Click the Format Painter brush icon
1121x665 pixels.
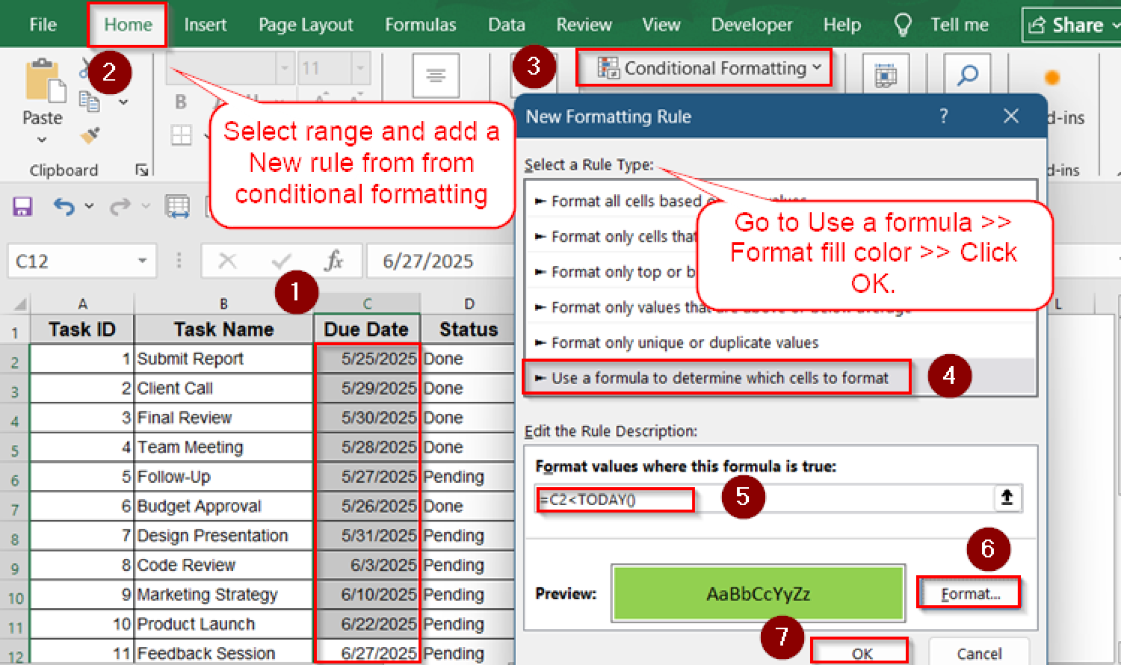90,135
